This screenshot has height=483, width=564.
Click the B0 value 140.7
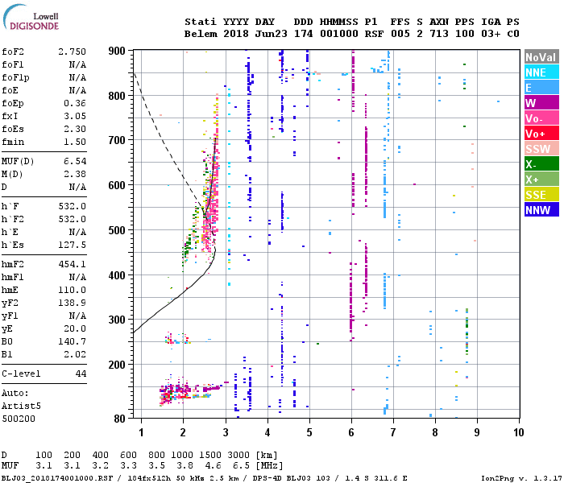pyautogui.click(x=73, y=341)
